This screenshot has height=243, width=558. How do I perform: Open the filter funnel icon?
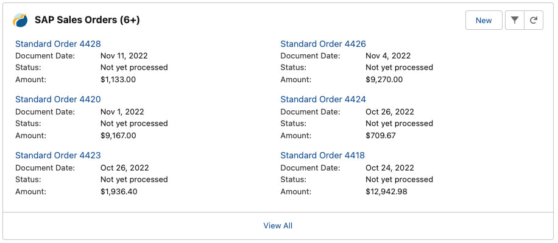tap(515, 20)
